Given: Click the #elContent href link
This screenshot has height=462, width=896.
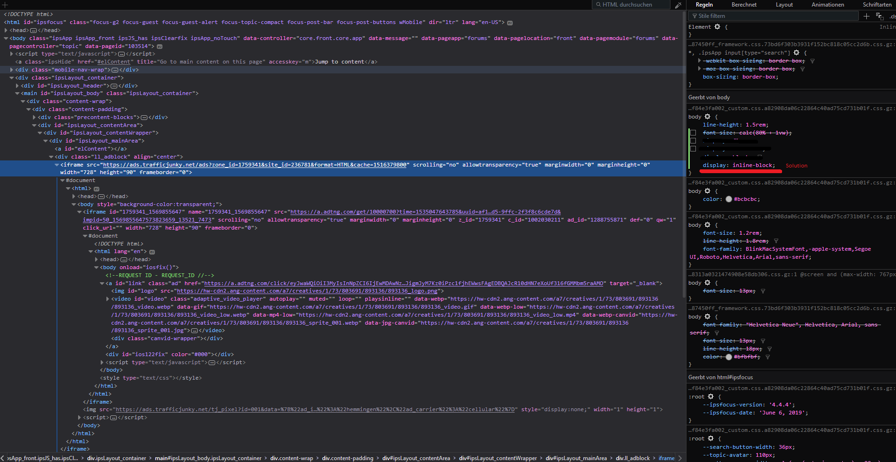Looking at the screenshot, I should click(x=113, y=62).
